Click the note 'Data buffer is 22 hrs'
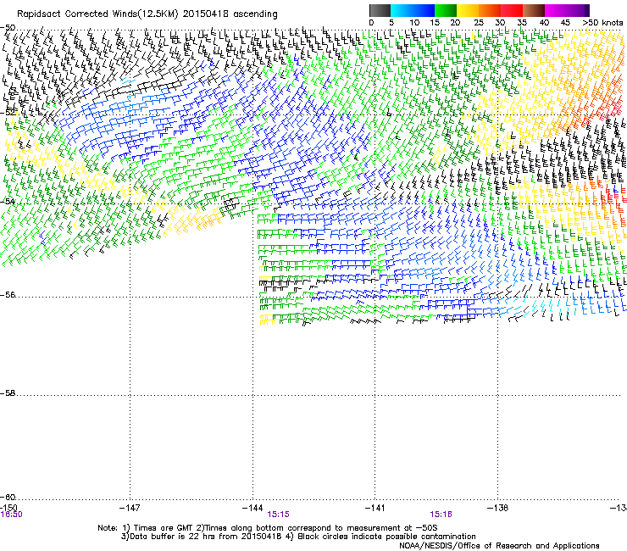 point(164,537)
